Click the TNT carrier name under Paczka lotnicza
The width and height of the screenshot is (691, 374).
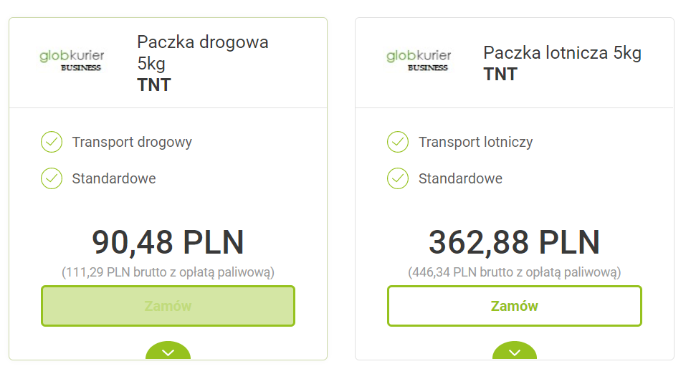500,74
